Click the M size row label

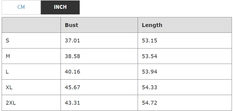coord(8,56)
